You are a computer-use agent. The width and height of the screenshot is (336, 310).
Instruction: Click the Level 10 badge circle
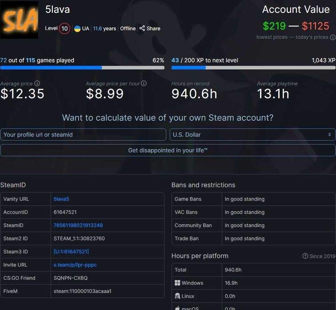pos(64,28)
